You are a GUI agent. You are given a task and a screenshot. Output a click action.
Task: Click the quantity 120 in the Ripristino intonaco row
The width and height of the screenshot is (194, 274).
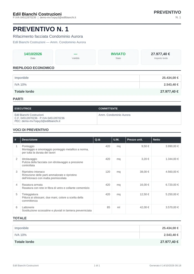[108, 172]
